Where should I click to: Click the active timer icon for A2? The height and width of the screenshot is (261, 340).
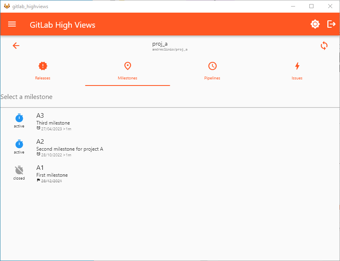19,144
